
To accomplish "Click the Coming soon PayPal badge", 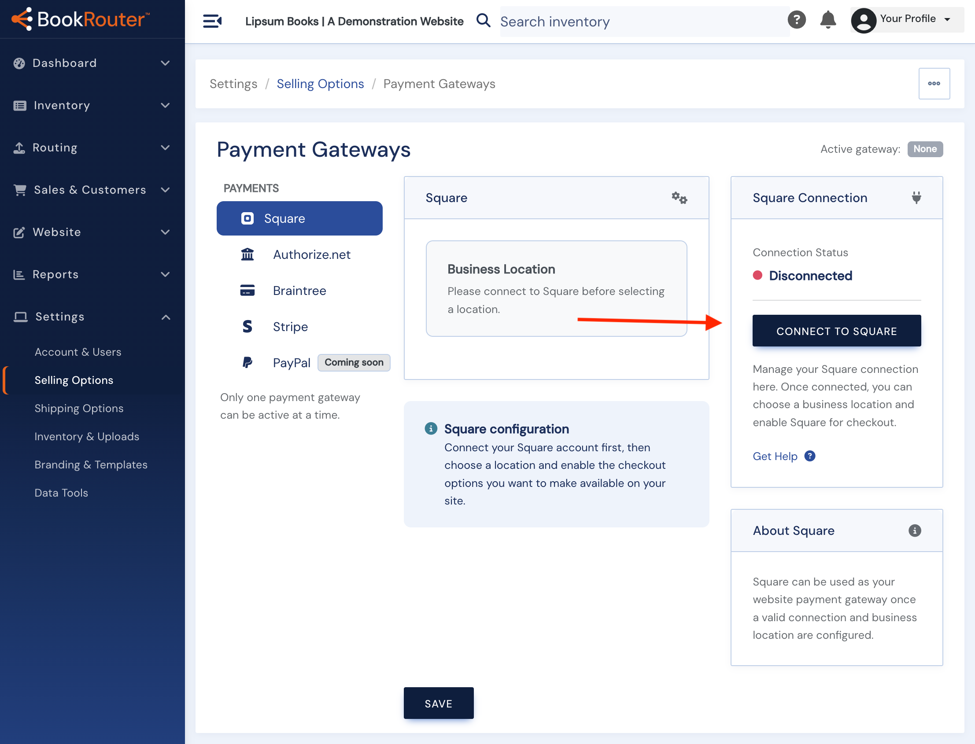I will pos(354,362).
